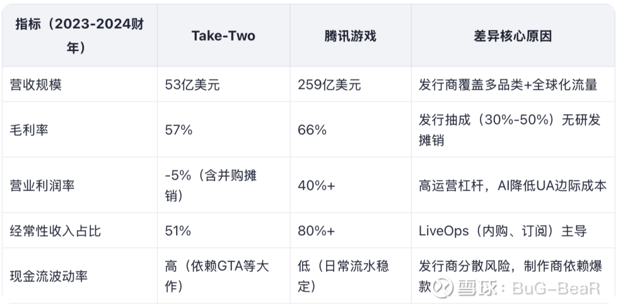Image resolution: width=618 pixels, height=307 pixels.
Task: Click the 80%+ recurring revenue cell
Action: pyautogui.click(x=316, y=231)
